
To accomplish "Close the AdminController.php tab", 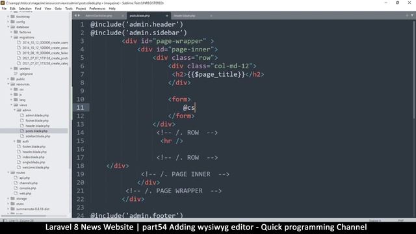I will tap(122, 16).
